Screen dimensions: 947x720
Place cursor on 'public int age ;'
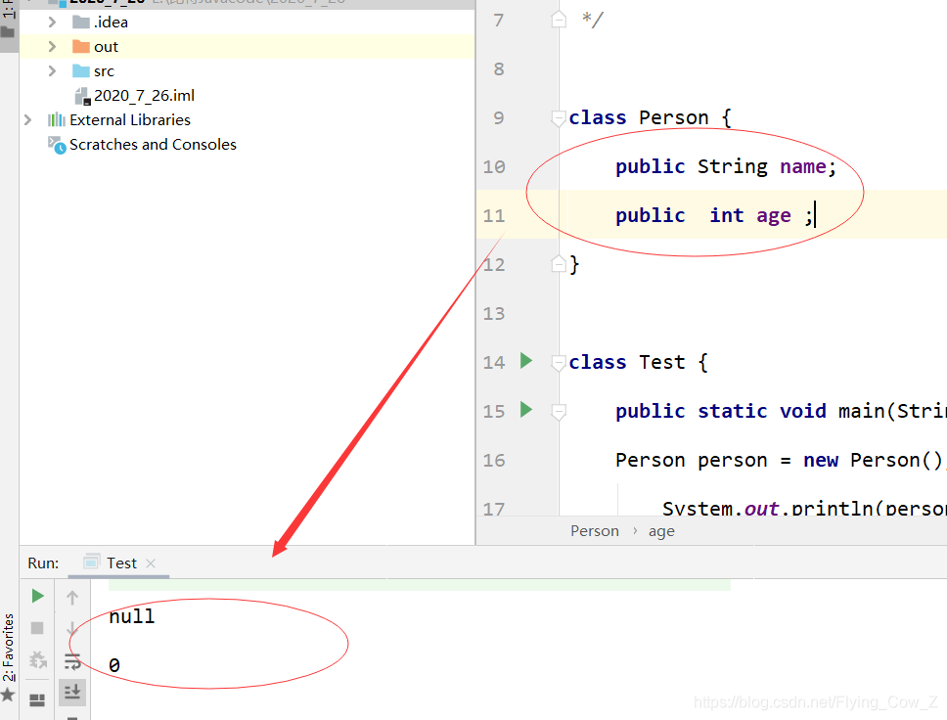coord(714,215)
